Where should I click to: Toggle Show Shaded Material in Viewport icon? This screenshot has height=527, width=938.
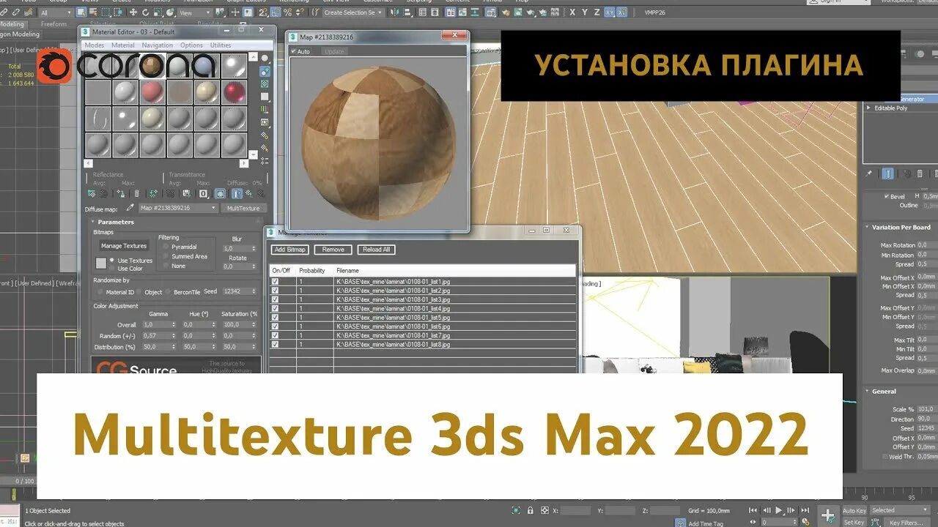(x=220, y=193)
